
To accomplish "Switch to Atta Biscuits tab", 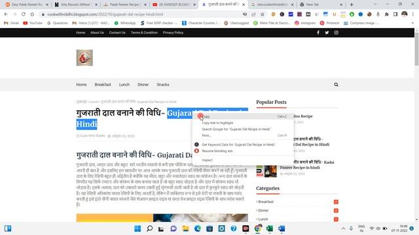I will click(x=76, y=5).
